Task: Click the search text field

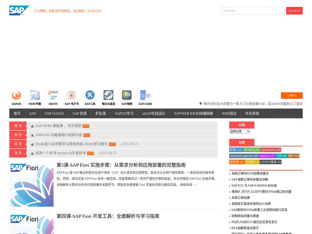Action: 253,11
